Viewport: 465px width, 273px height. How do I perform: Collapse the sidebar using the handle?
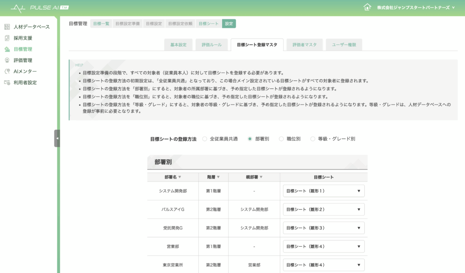(x=57, y=138)
